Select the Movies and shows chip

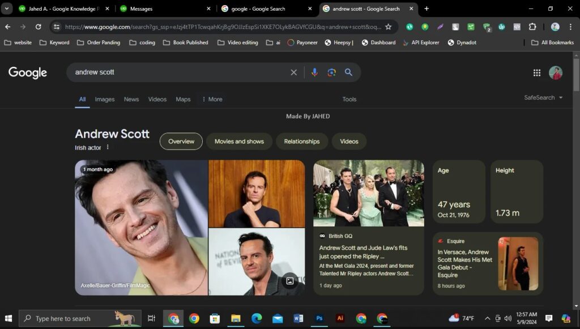click(240, 141)
